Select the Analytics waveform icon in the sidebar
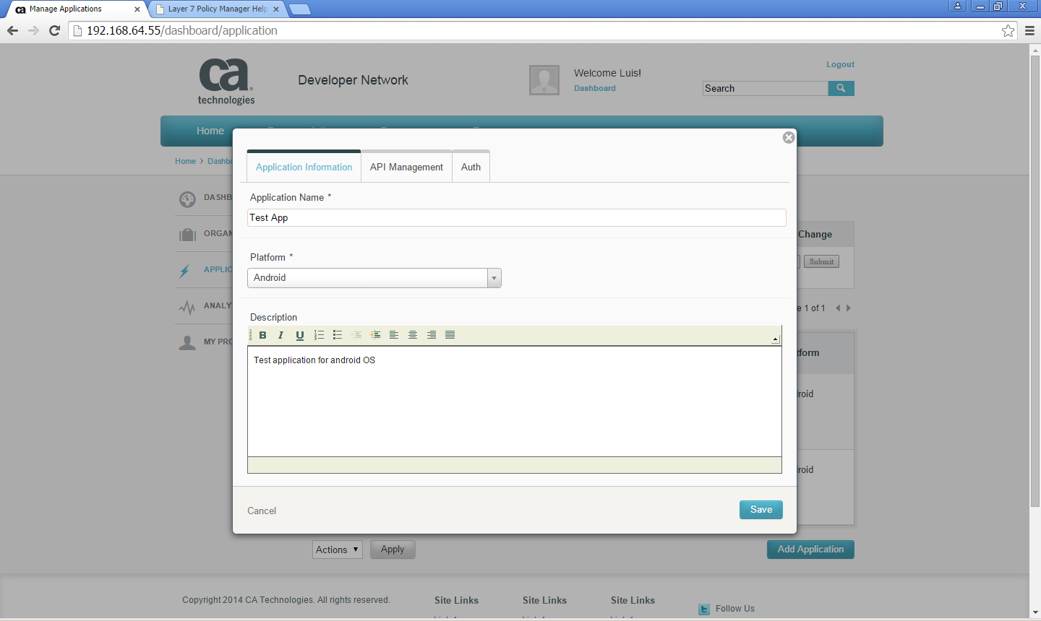 click(x=187, y=305)
